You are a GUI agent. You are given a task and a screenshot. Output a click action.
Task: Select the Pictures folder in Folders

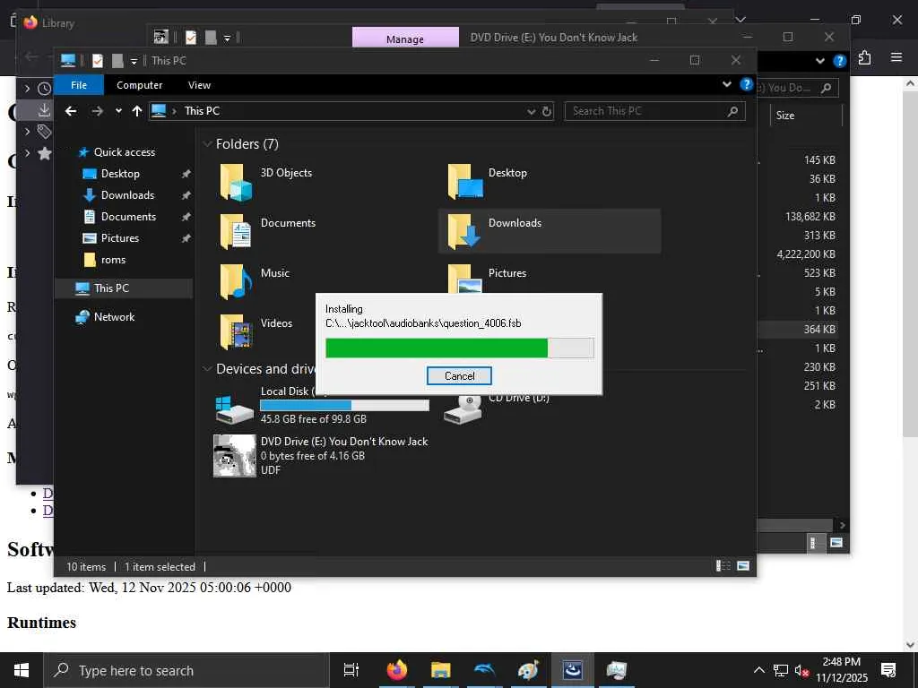pos(507,273)
